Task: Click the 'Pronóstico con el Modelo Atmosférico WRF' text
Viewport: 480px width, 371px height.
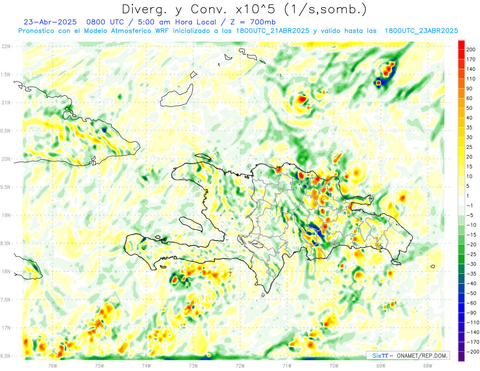Action: 94,31
